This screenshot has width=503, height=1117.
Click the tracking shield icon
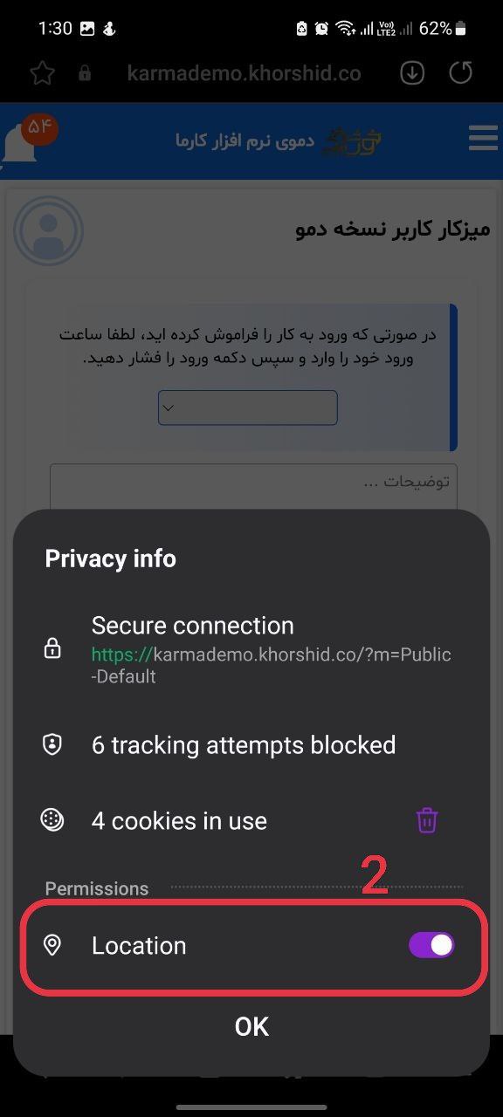coord(52,744)
